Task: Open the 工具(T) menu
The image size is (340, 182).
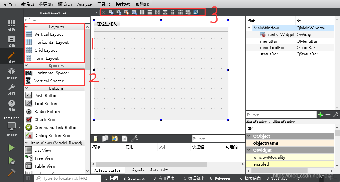Action: pos(104,4)
